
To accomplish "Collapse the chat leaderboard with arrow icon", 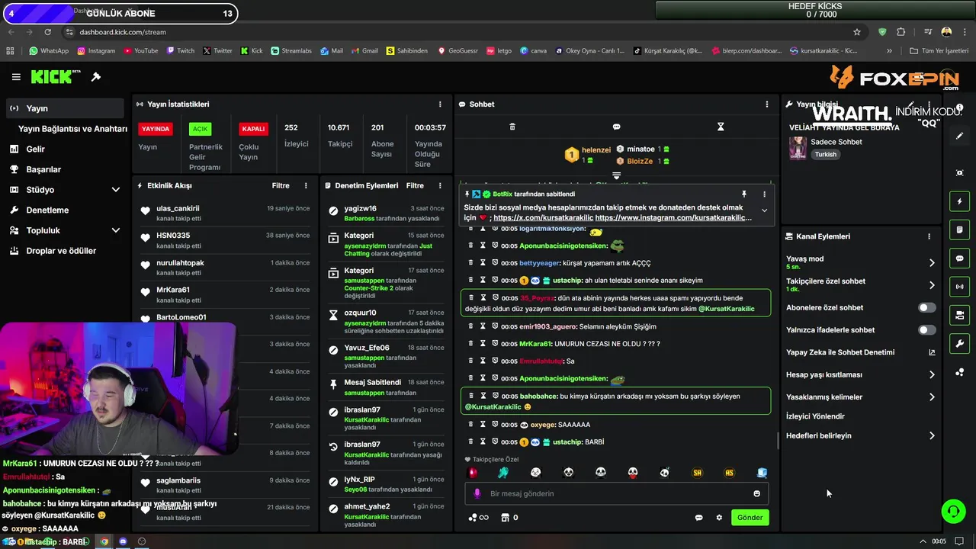I will click(616, 175).
